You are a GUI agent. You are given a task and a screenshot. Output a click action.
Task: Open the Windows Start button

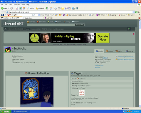click(x=6, y=112)
